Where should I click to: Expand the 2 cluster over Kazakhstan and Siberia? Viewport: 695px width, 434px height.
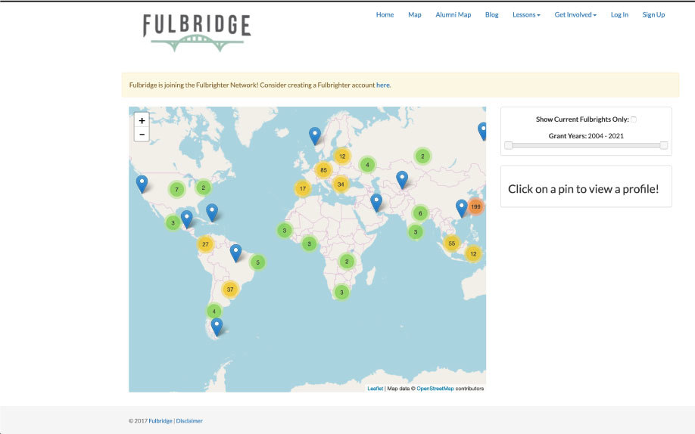coord(422,157)
